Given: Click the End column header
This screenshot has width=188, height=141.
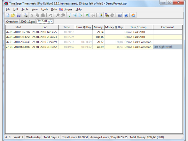Looking at the screenshot, I should 45,27.
